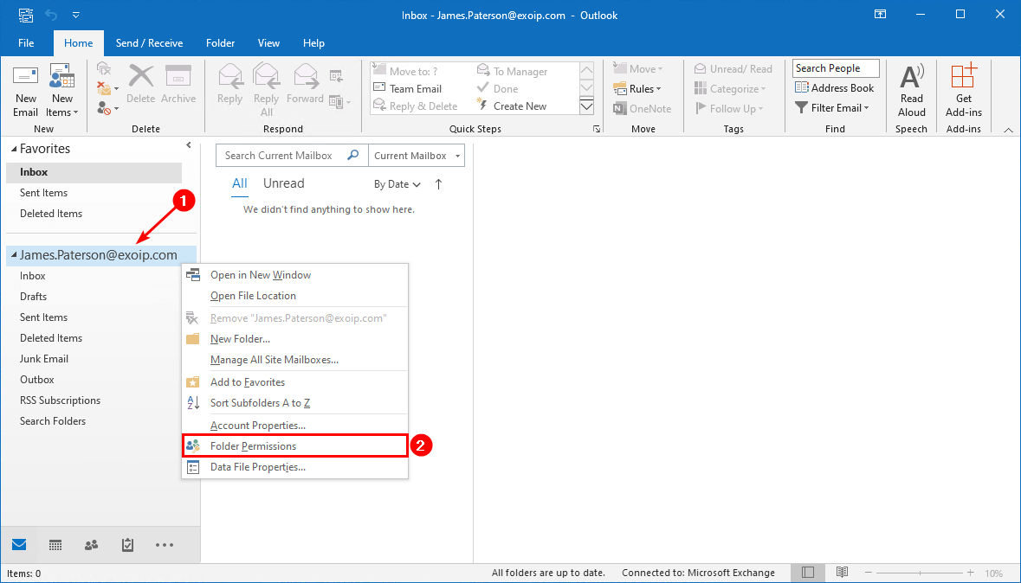Screen dimensions: 1021x583
Task: Expand the By Date sort dropdown
Action: pyautogui.click(x=397, y=183)
